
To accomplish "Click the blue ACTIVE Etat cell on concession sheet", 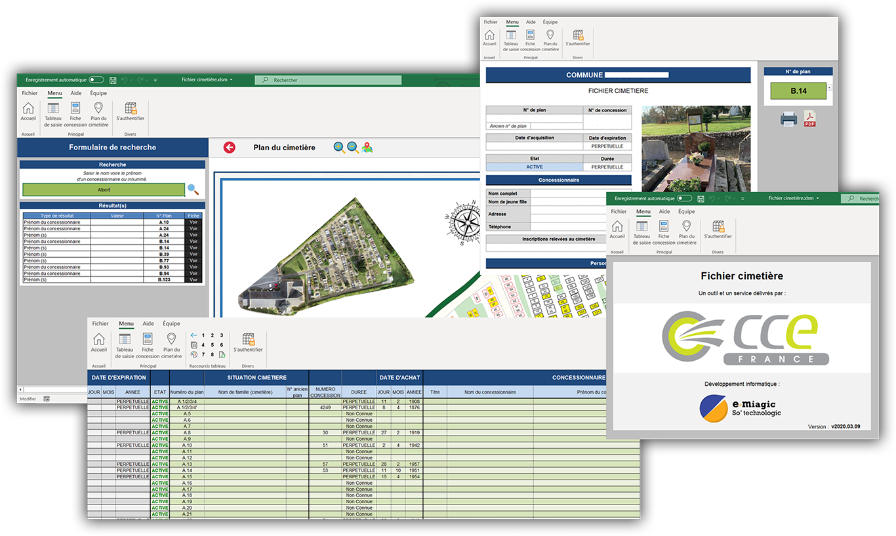I will pyautogui.click(x=535, y=167).
